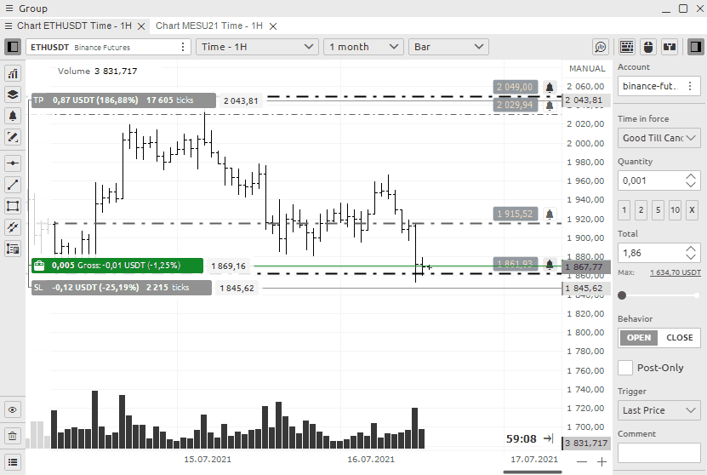Screen dimensions: 707x475
Task: Select the rectangle drawing tool
Action: tap(13, 206)
